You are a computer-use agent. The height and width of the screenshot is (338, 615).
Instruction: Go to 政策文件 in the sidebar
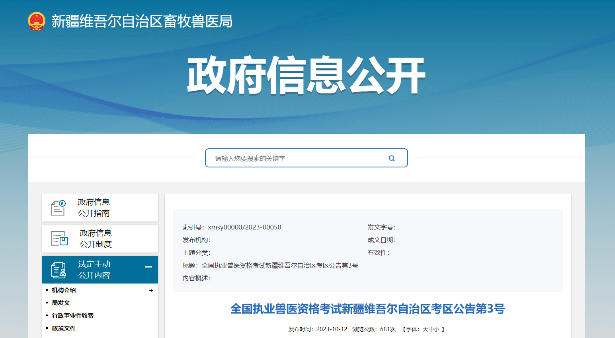(x=64, y=328)
